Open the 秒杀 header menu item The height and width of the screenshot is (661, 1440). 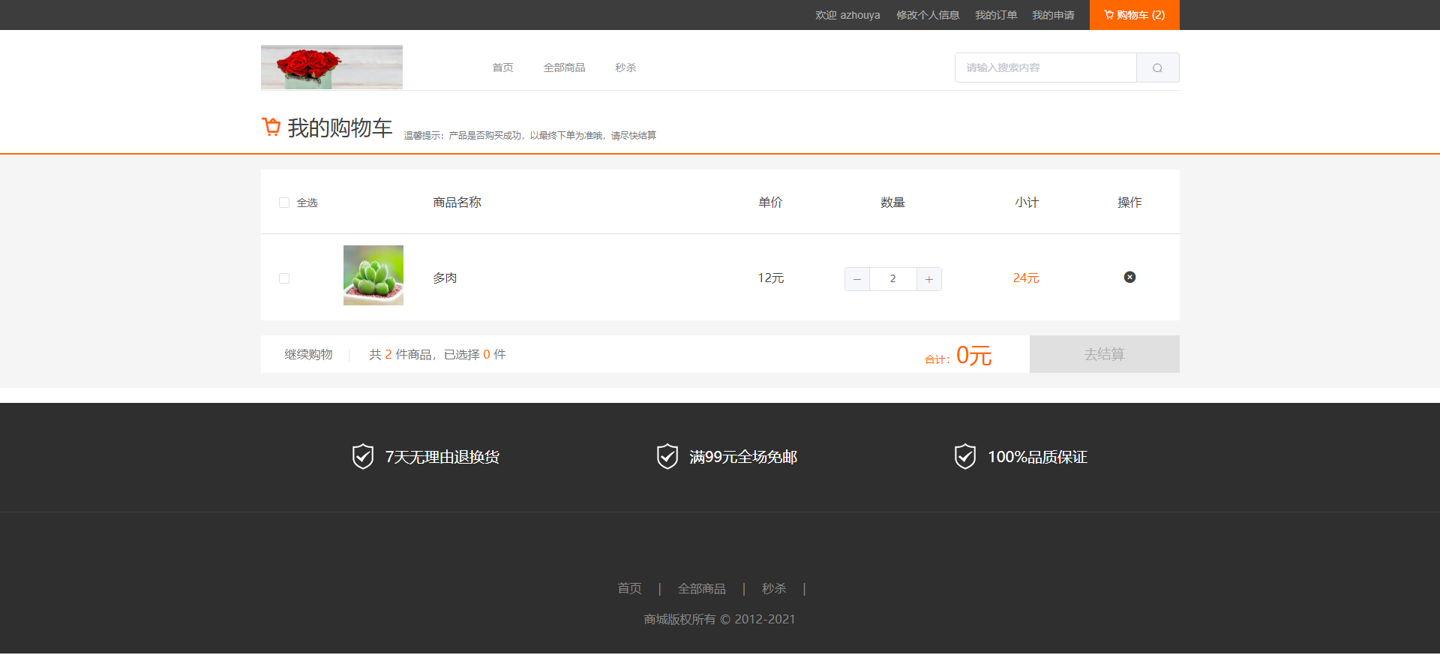(625, 68)
